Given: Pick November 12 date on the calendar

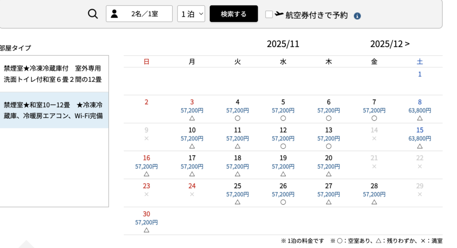Looking at the screenshot, I should pyautogui.click(x=283, y=130).
